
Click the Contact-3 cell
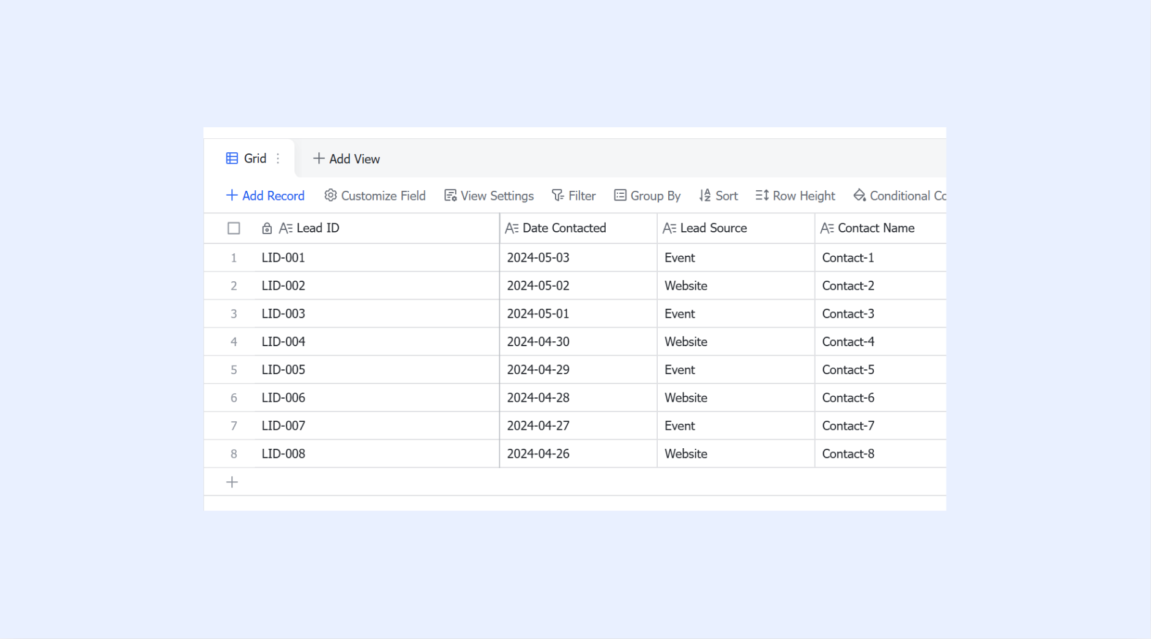pyautogui.click(x=881, y=314)
